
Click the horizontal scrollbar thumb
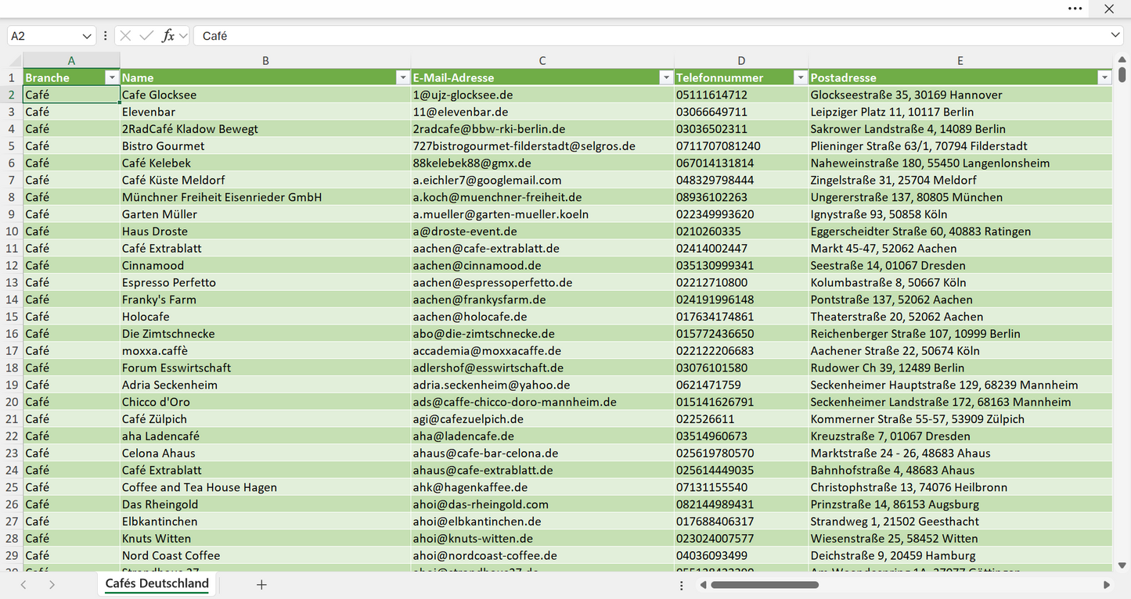click(765, 584)
